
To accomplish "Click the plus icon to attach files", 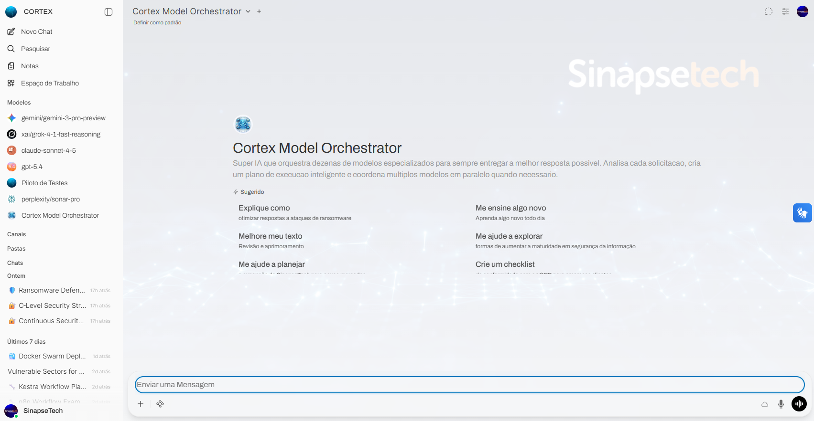I will tap(141, 404).
